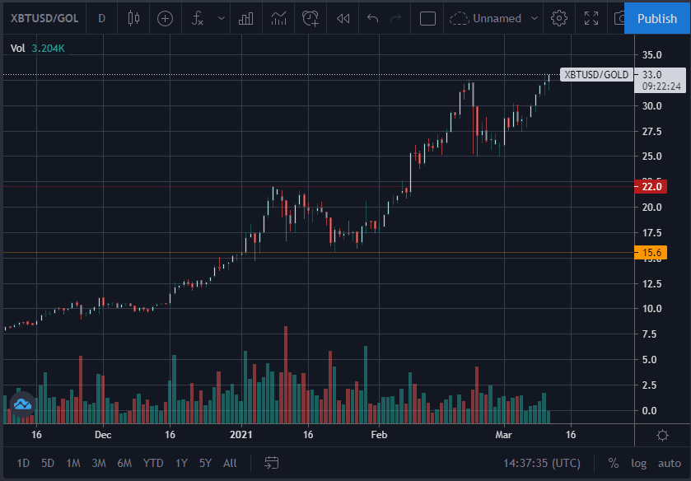Set range to 5Y
The width and height of the screenshot is (691, 481).
[x=205, y=463]
